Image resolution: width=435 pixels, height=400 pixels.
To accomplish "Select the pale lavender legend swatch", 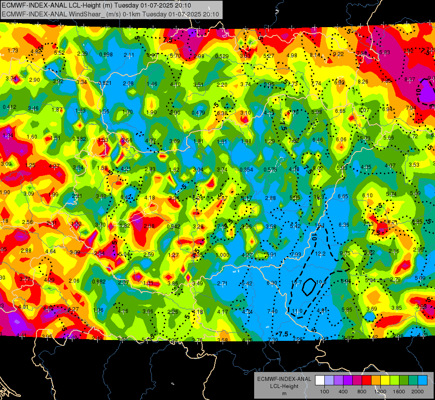I will coord(329,380).
